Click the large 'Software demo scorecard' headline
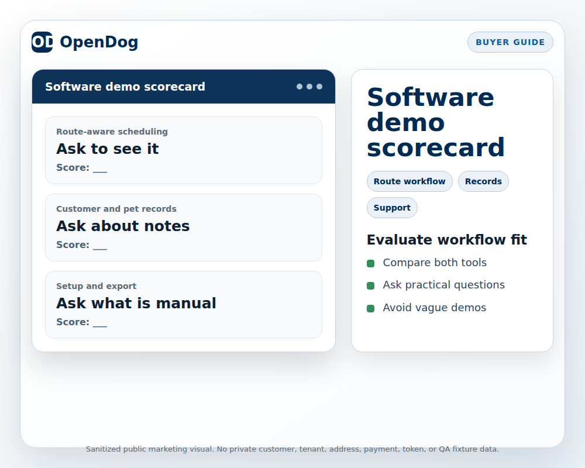 point(436,122)
